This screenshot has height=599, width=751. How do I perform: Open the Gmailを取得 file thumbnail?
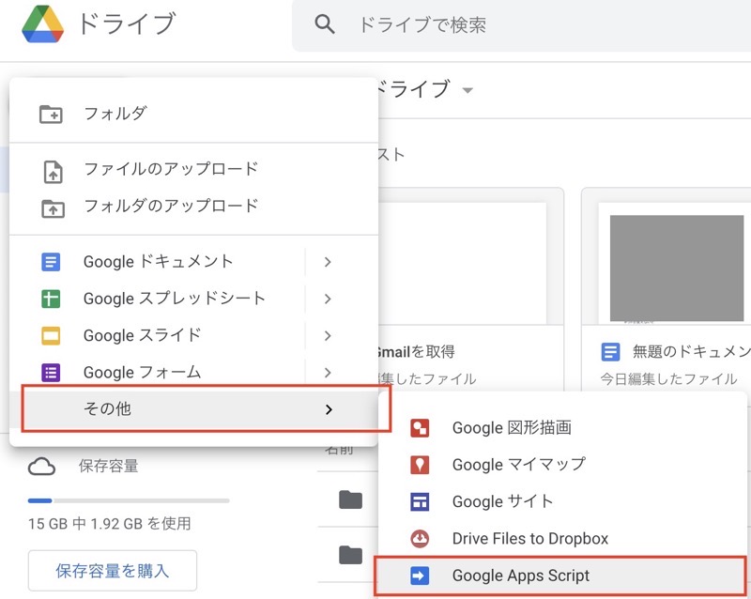[462, 264]
